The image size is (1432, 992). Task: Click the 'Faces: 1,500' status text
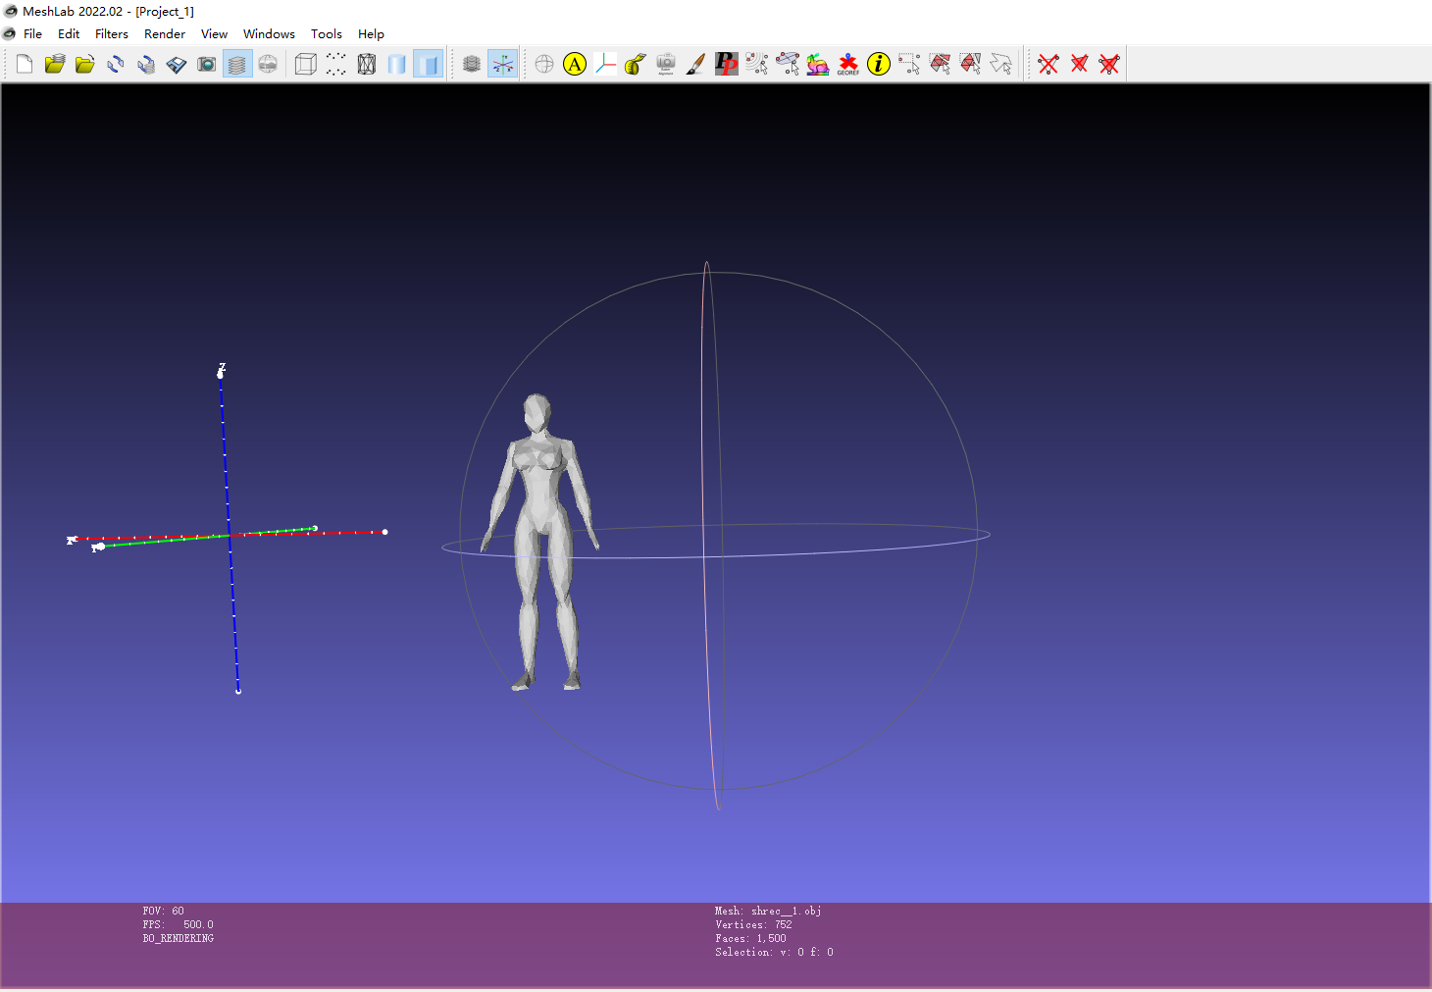click(x=750, y=938)
